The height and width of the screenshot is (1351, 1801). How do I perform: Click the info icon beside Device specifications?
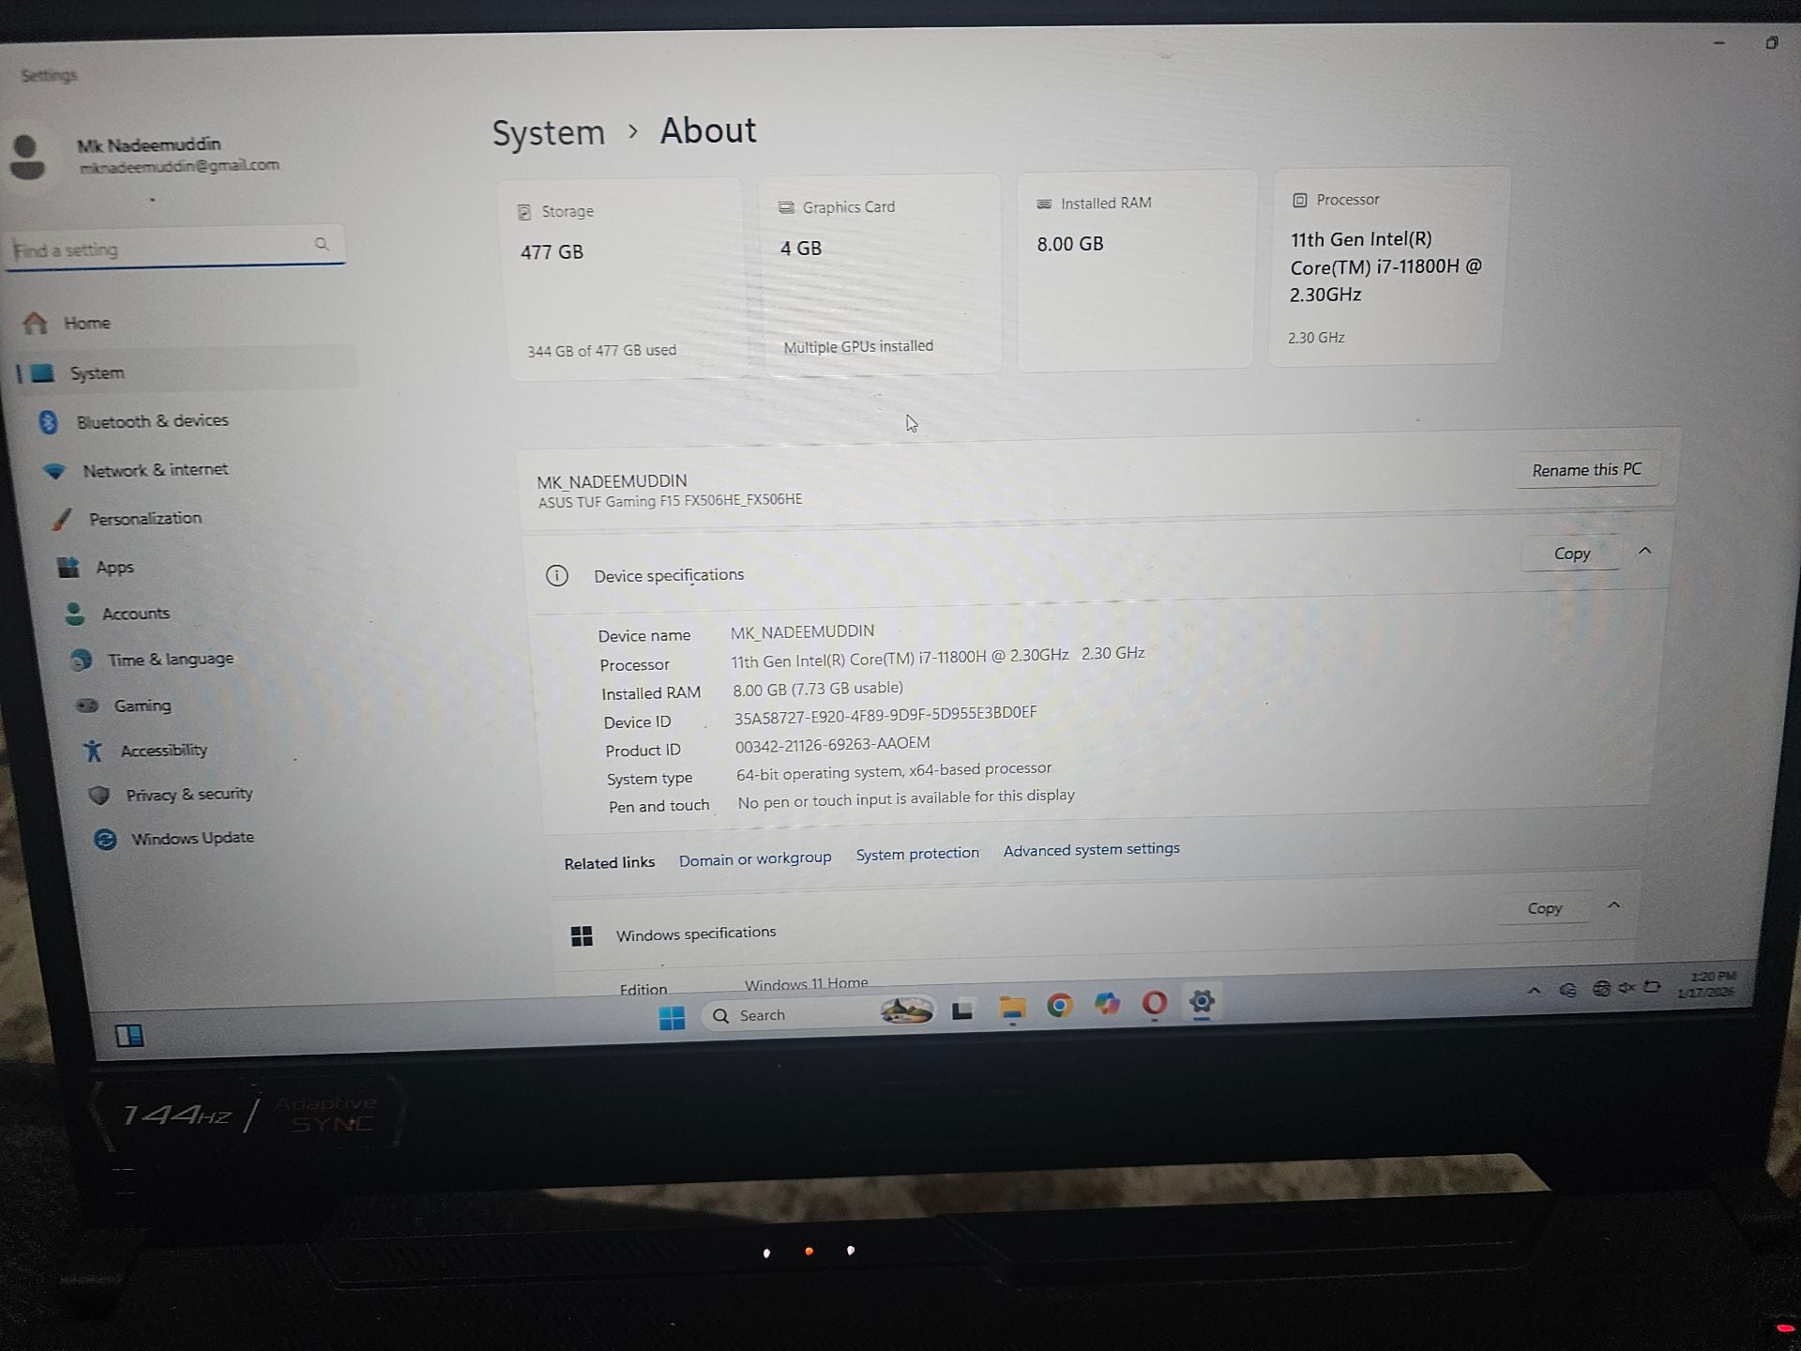557,575
